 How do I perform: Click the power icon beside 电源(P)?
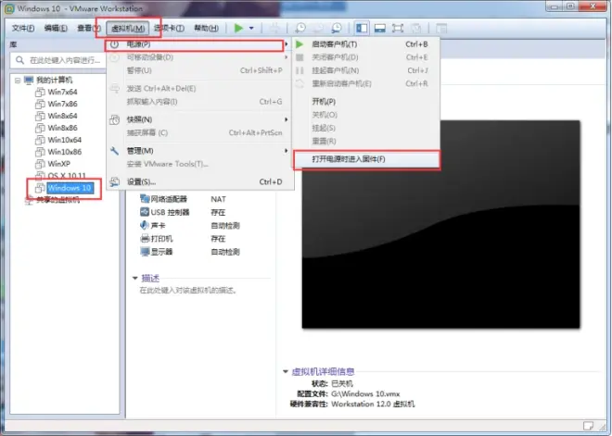pos(114,44)
